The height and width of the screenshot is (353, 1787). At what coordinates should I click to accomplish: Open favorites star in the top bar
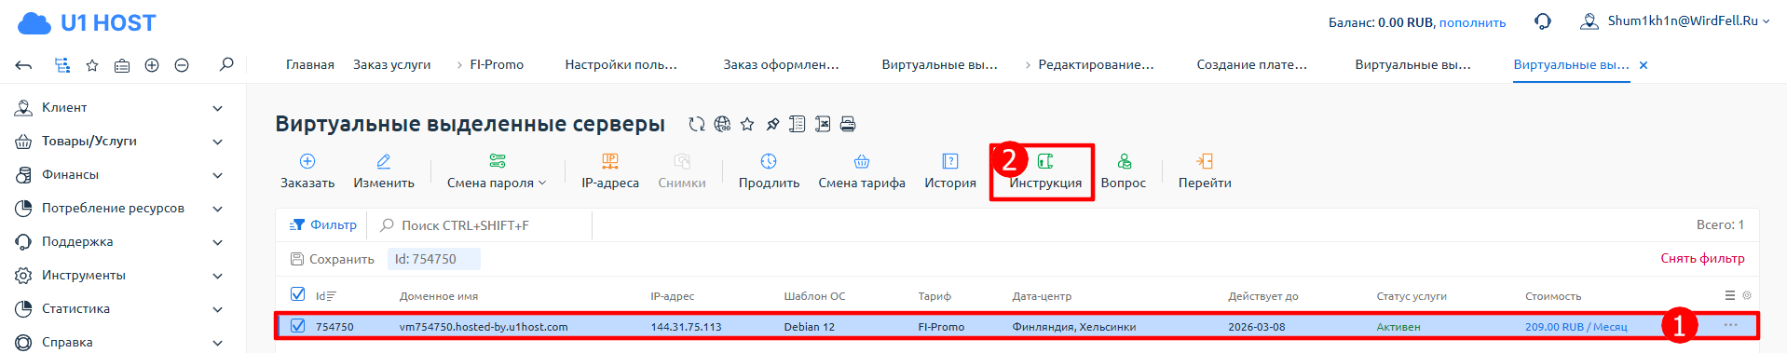coord(92,65)
